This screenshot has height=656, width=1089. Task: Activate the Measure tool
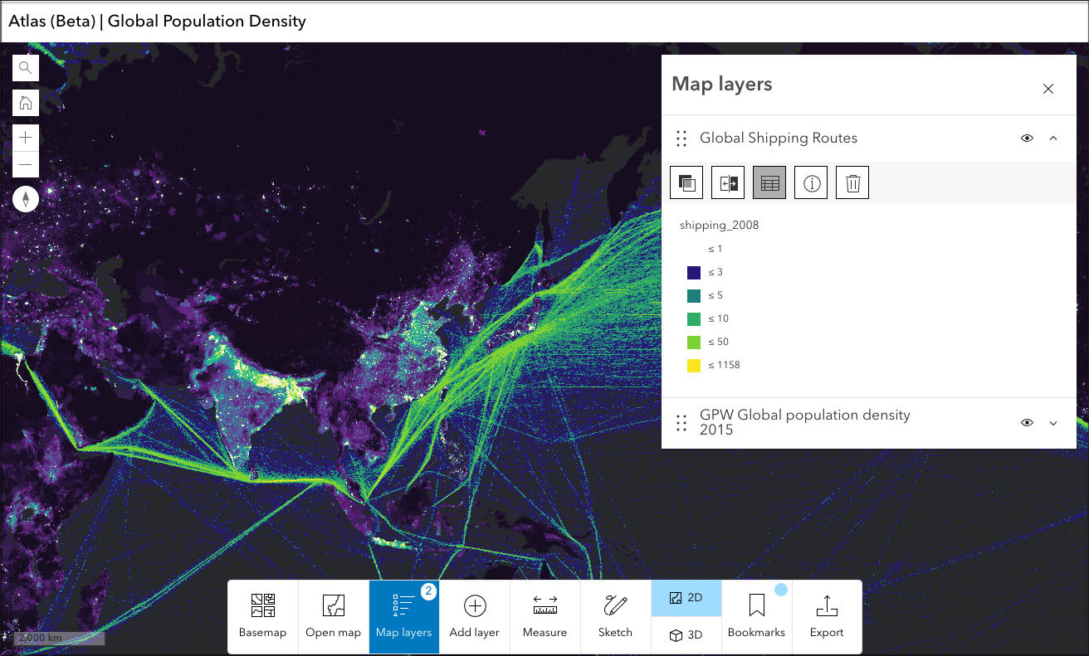tap(545, 616)
